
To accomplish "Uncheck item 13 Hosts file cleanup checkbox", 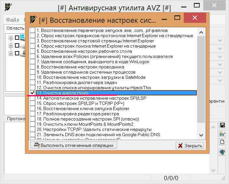I will point(33,93).
